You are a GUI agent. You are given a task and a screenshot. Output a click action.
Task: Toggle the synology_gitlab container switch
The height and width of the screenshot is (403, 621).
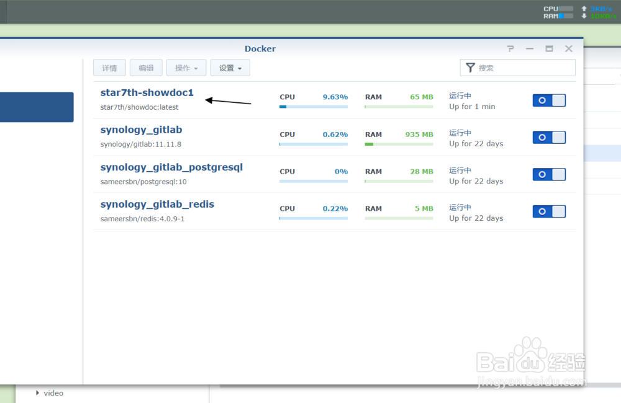point(549,137)
